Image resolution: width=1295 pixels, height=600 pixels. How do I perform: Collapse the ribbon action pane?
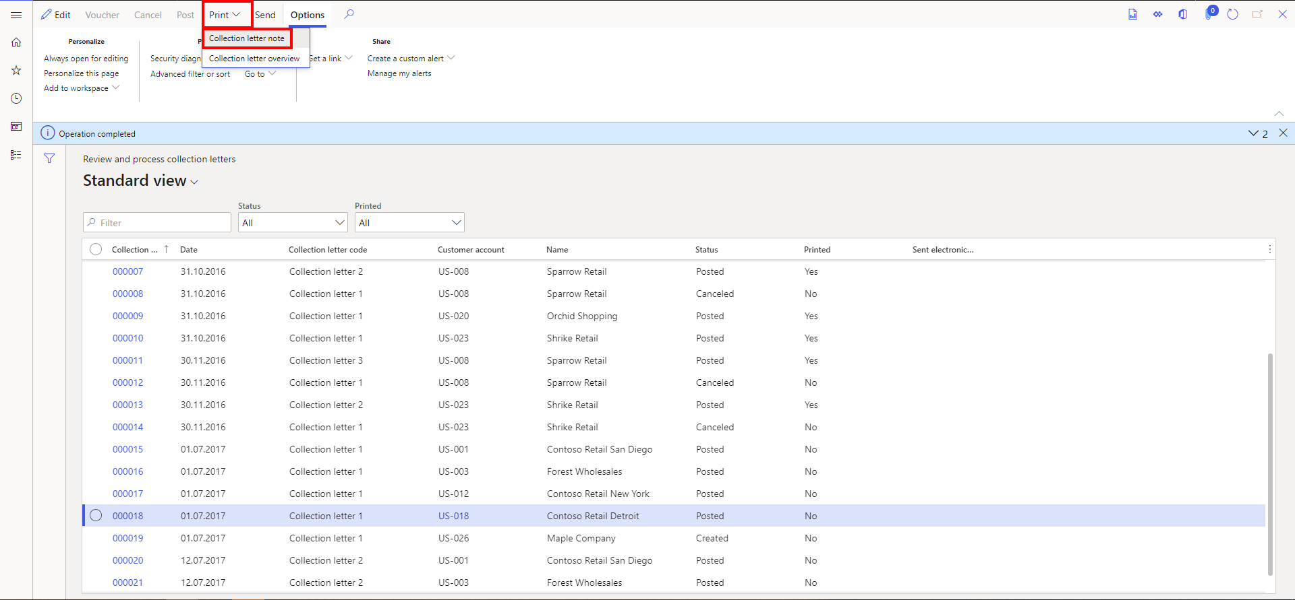[1279, 113]
